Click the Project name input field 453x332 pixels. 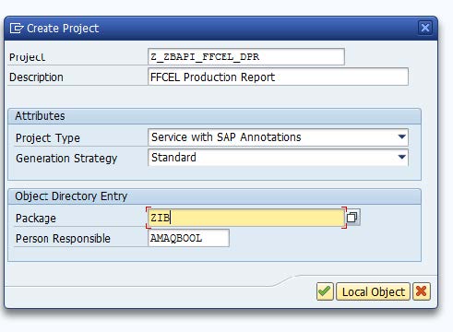point(246,56)
